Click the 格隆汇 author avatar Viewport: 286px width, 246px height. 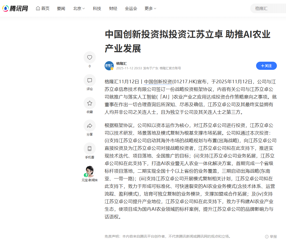point(109,66)
